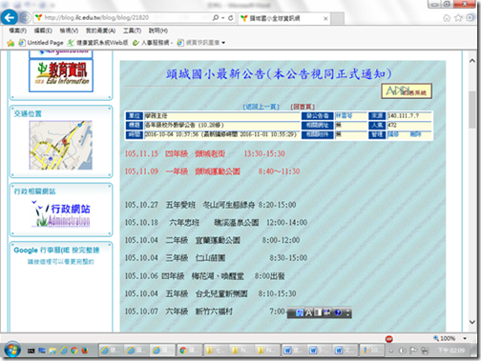Screen dimensions: 481x361
Task: Click the 修改 management link
Action: 393,134
